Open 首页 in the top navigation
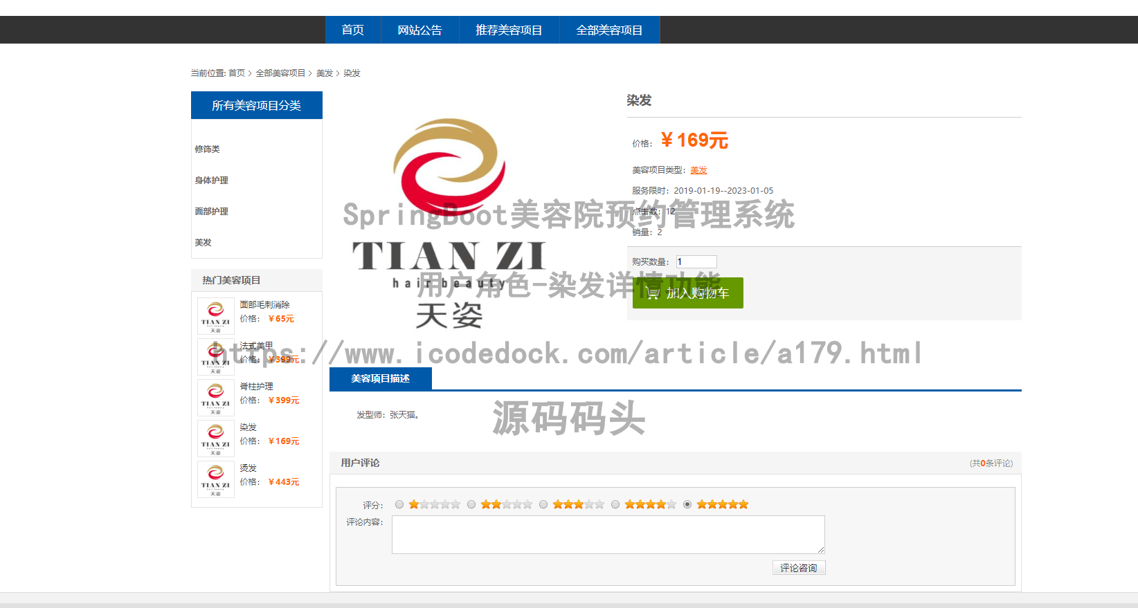 352,30
